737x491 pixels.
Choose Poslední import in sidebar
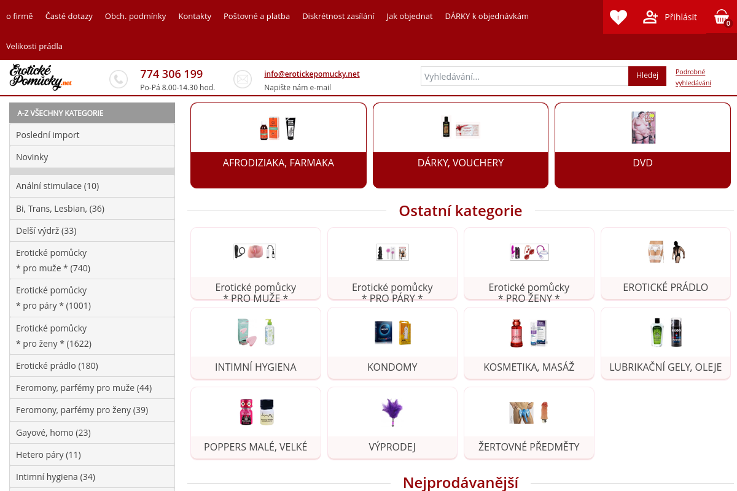click(x=92, y=135)
